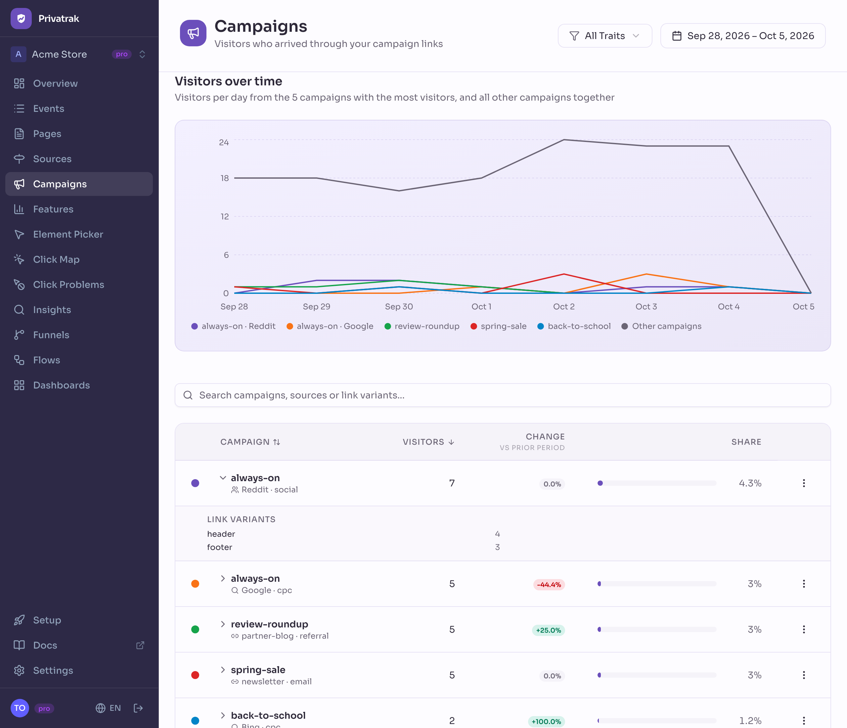Screen dimensions: 847x728
Task: Click the Settings gear icon
Action: [x=19, y=670]
